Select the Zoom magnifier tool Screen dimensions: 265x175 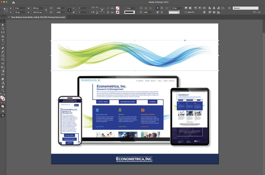3,90
